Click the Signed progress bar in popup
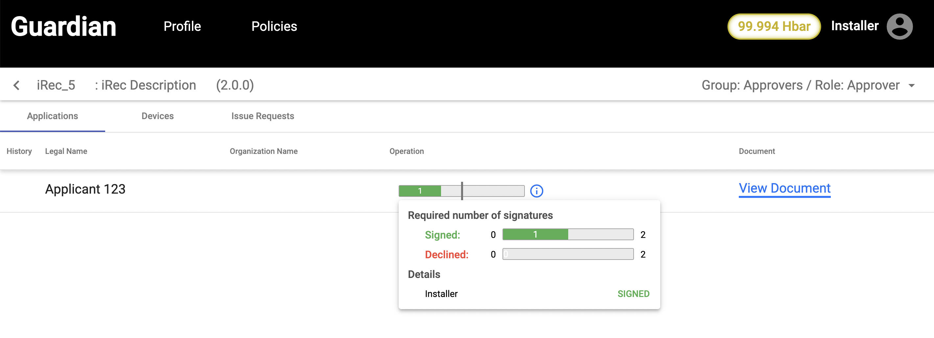Image resolution: width=934 pixels, height=338 pixels. pos(568,235)
